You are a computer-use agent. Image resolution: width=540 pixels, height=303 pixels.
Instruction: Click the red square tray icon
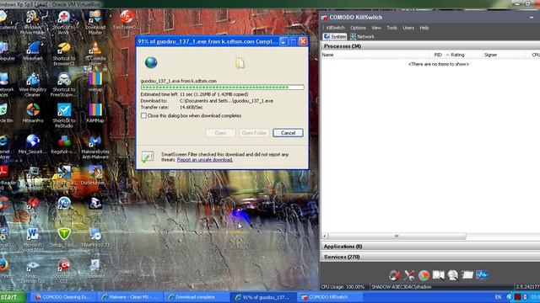click(517, 297)
